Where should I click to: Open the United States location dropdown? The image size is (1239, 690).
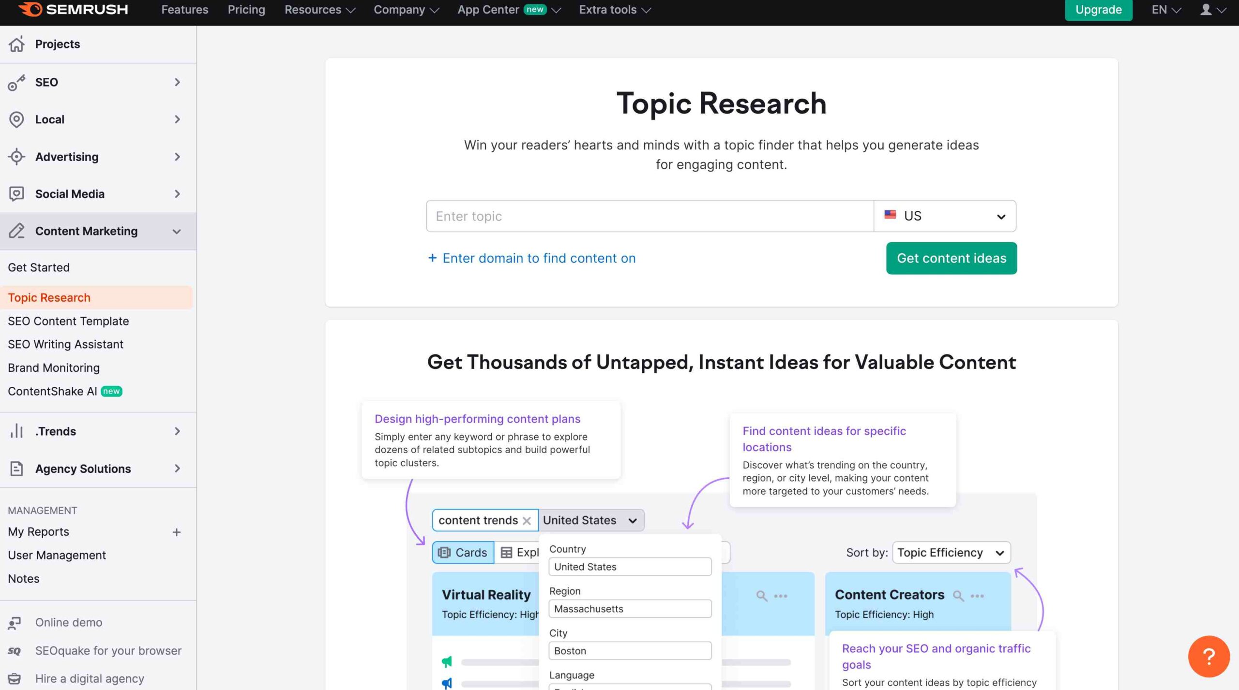[591, 520]
